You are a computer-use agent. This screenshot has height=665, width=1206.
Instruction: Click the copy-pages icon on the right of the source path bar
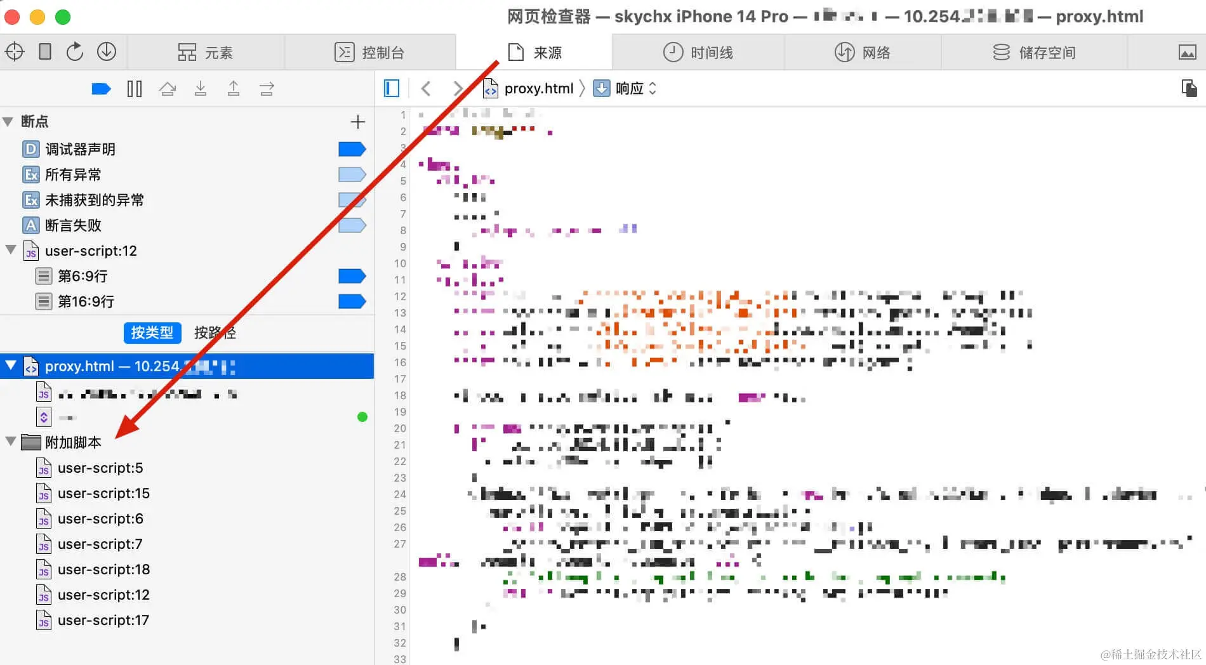point(1189,88)
